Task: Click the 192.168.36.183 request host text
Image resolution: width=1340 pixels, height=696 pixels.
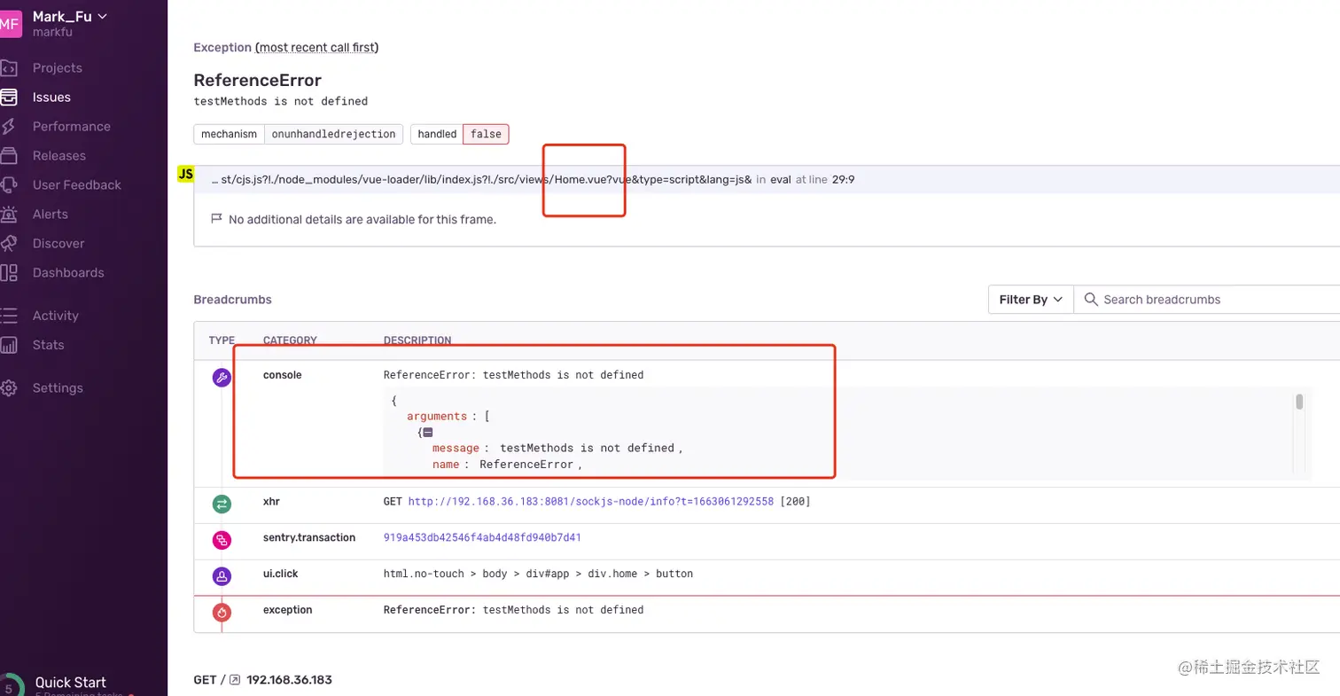Action: (x=289, y=680)
